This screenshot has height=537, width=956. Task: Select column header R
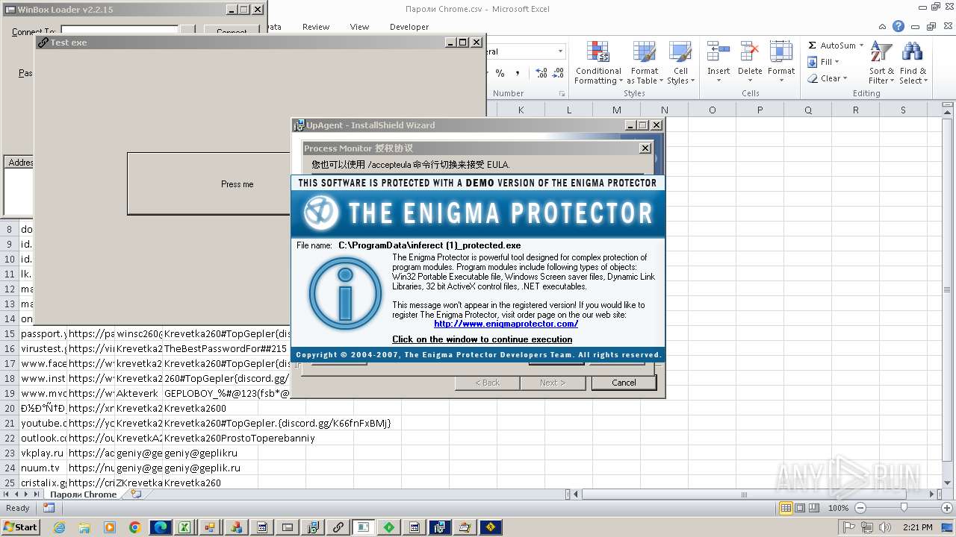click(x=855, y=110)
